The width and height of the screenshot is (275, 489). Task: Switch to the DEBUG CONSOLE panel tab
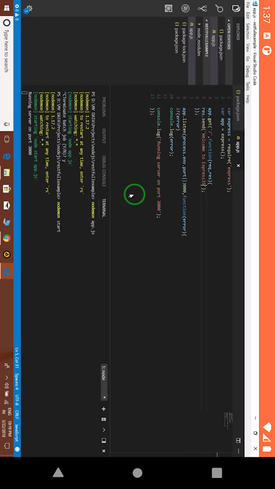click(103, 171)
